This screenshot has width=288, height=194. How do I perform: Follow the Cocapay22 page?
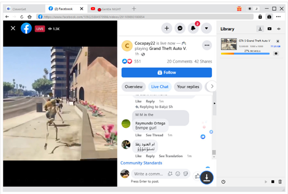[x=166, y=72]
